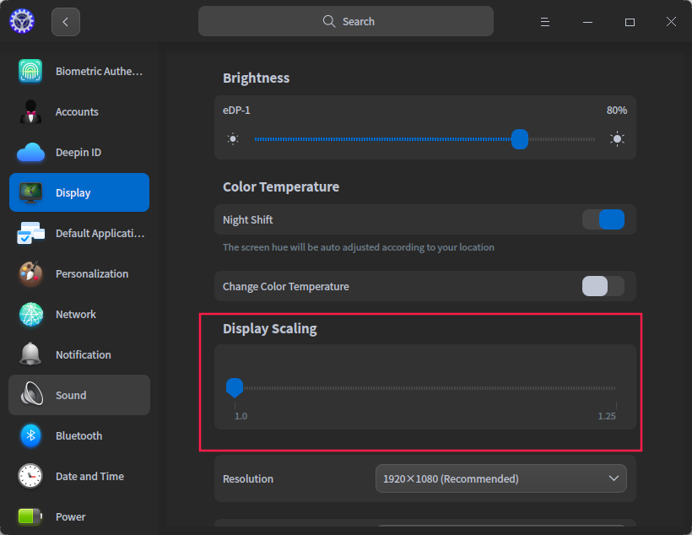Image resolution: width=692 pixels, height=535 pixels.
Task: Open the hamburger main menu
Action: (x=545, y=22)
